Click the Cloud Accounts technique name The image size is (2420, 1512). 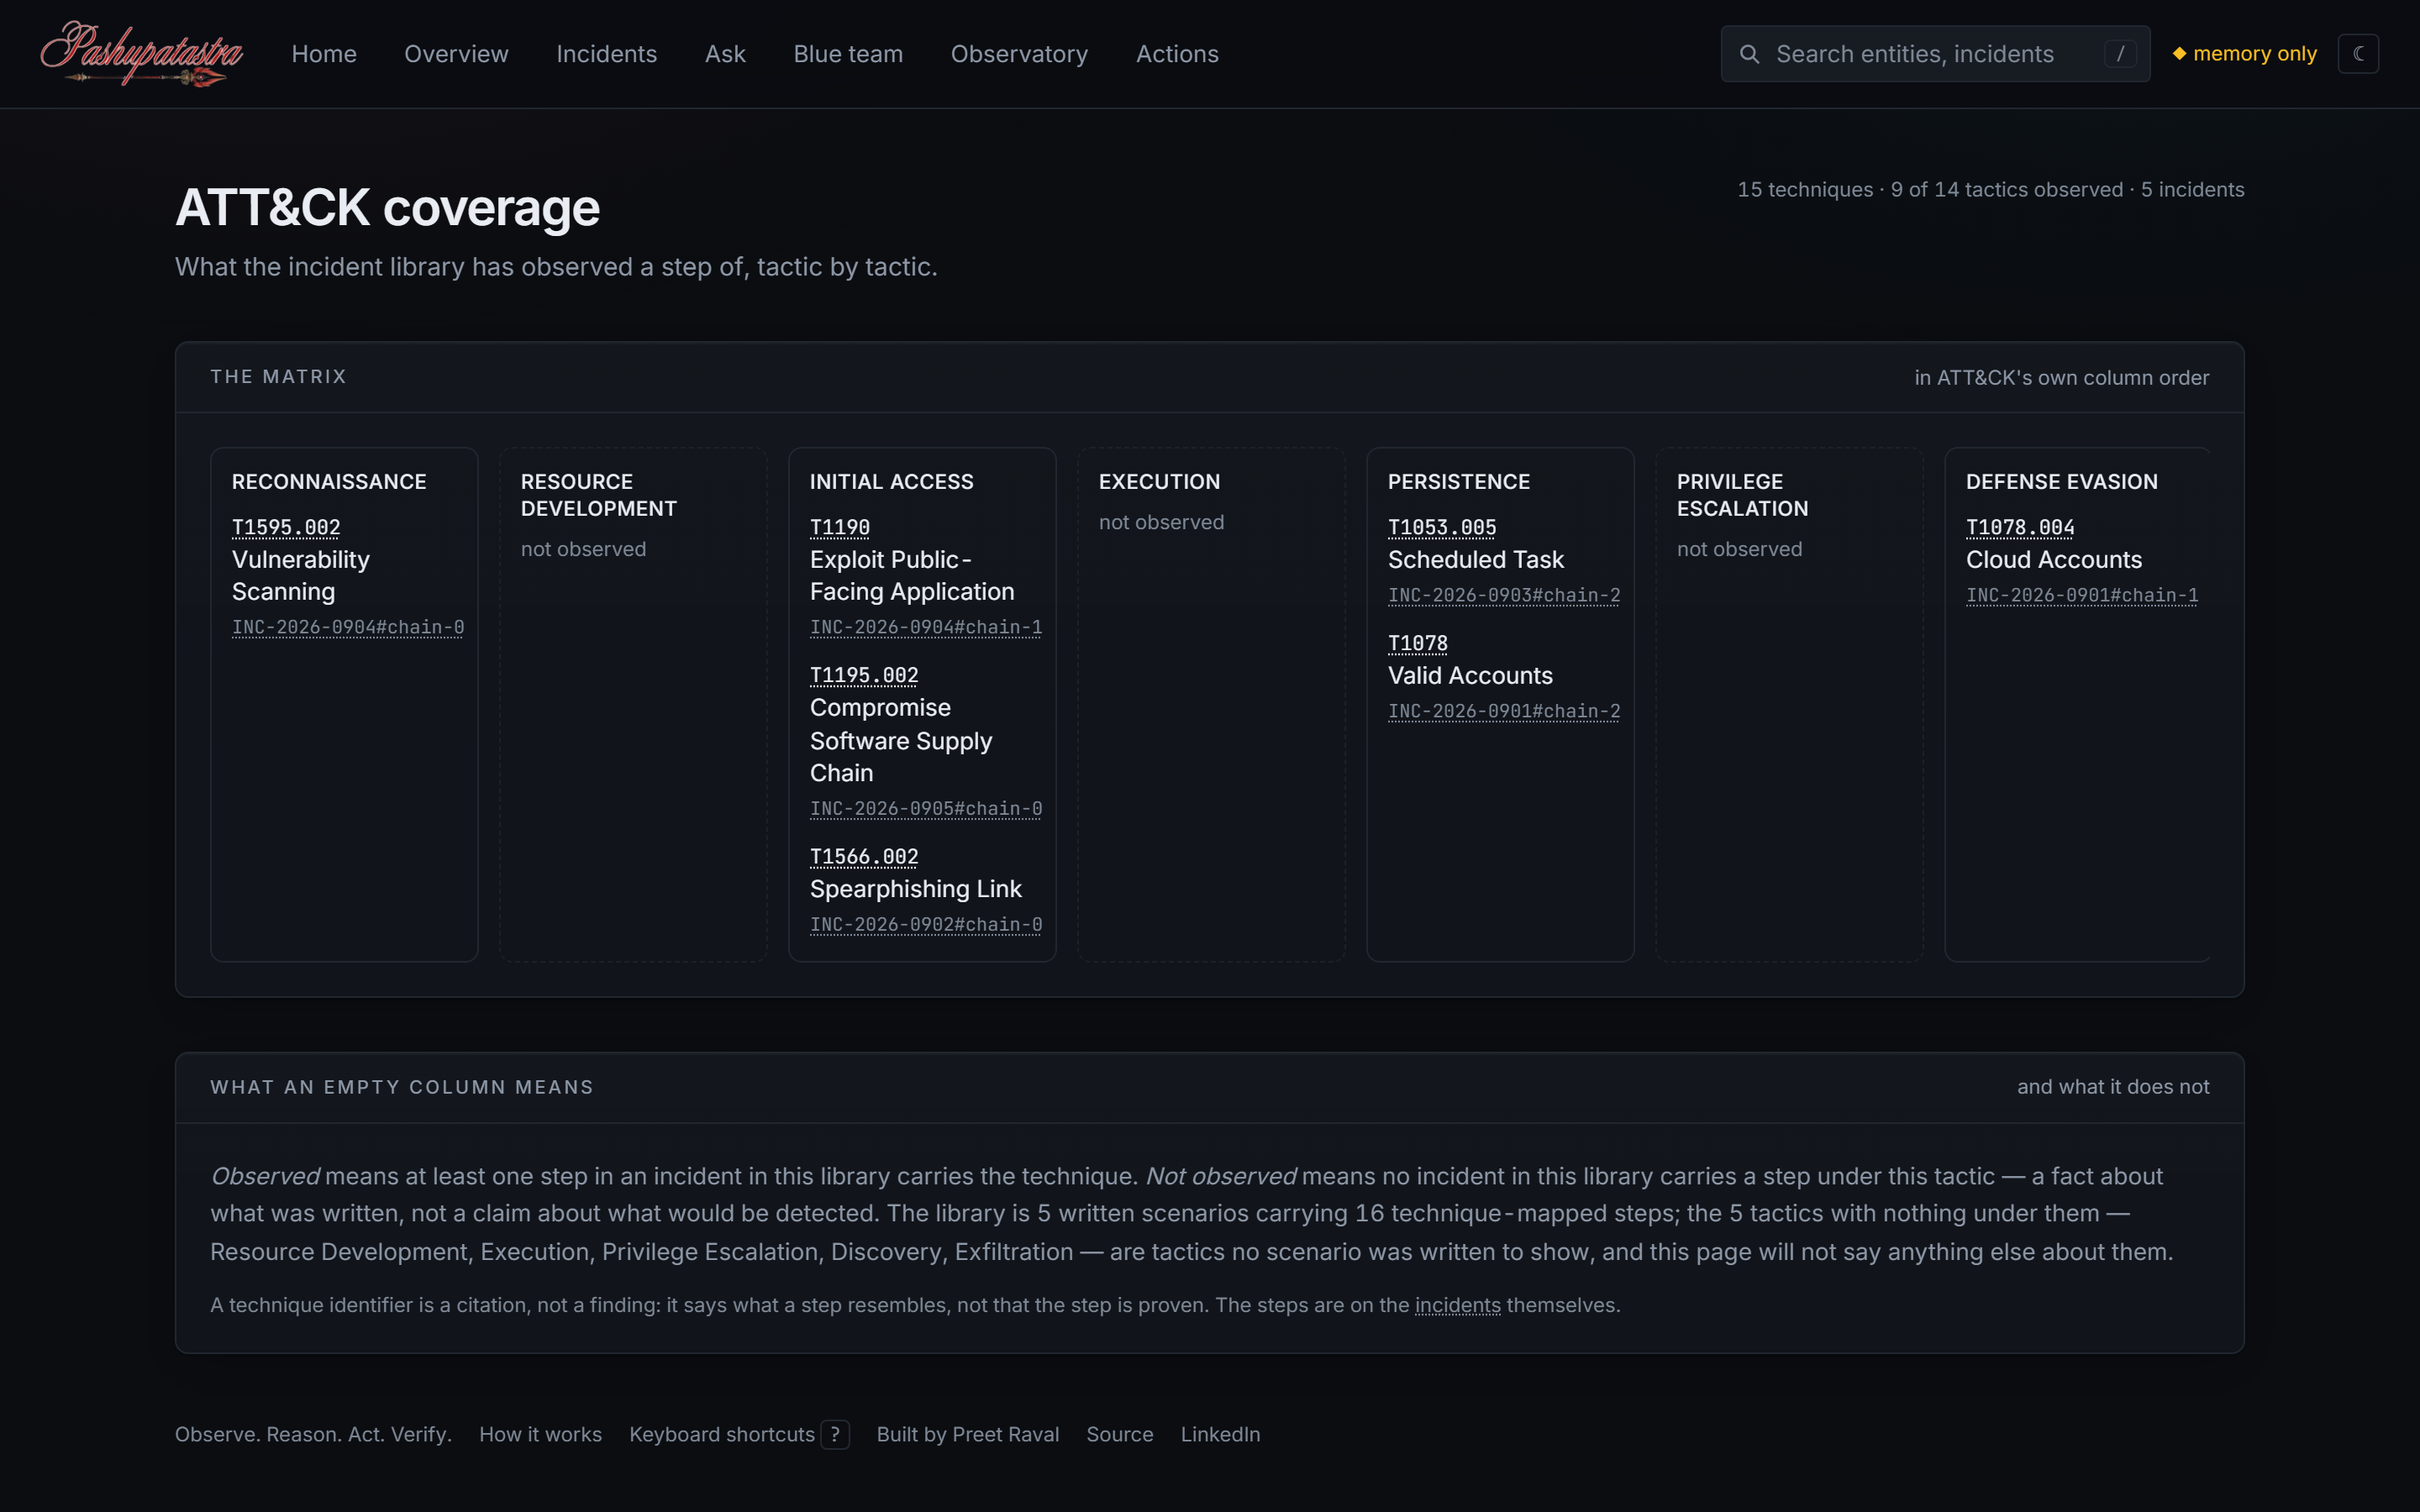point(2053,560)
